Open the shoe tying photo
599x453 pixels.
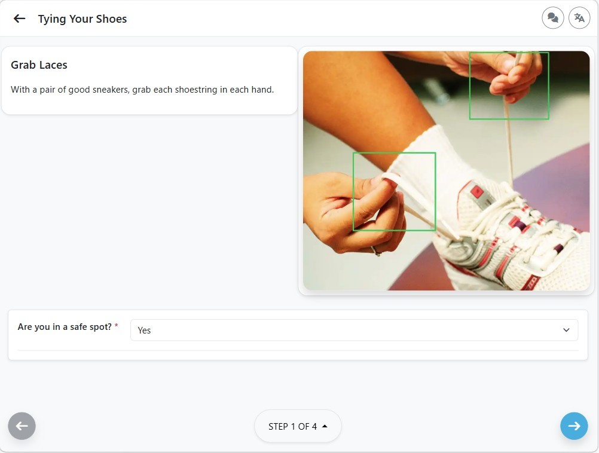coord(446,171)
